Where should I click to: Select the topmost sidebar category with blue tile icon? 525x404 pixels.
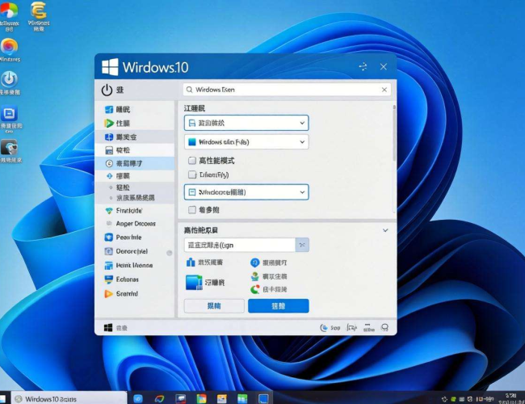click(135, 110)
